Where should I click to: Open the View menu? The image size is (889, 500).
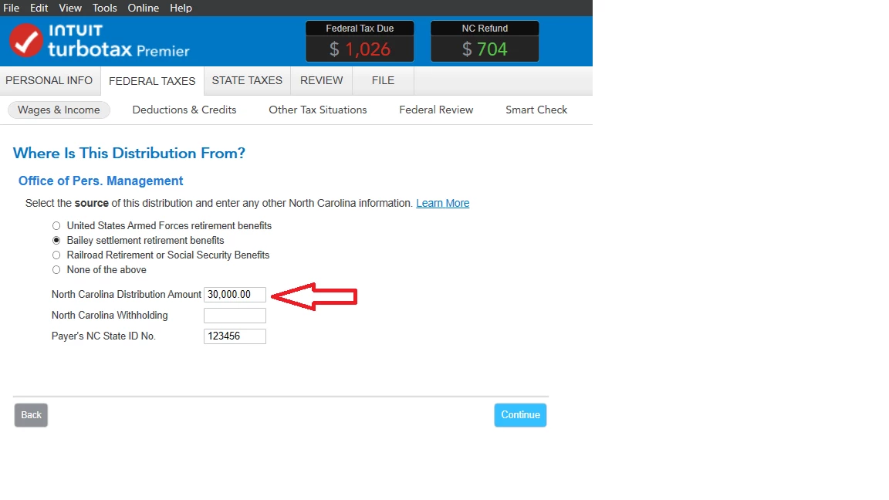[x=70, y=8]
